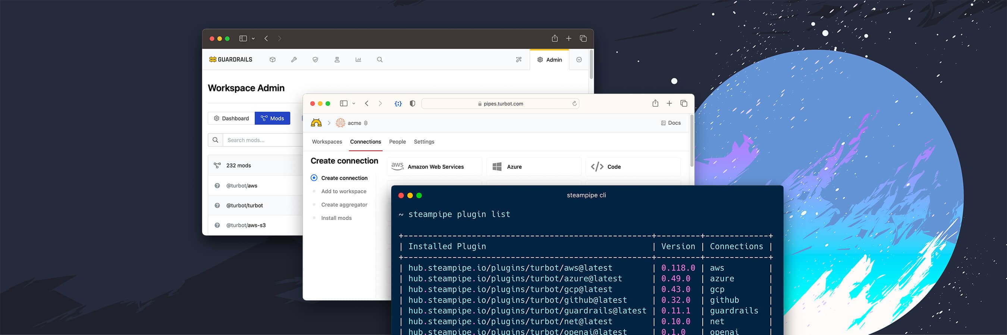Go forward in the Pipes browser window
This screenshot has height=335, width=1007.
pyautogui.click(x=380, y=103)
